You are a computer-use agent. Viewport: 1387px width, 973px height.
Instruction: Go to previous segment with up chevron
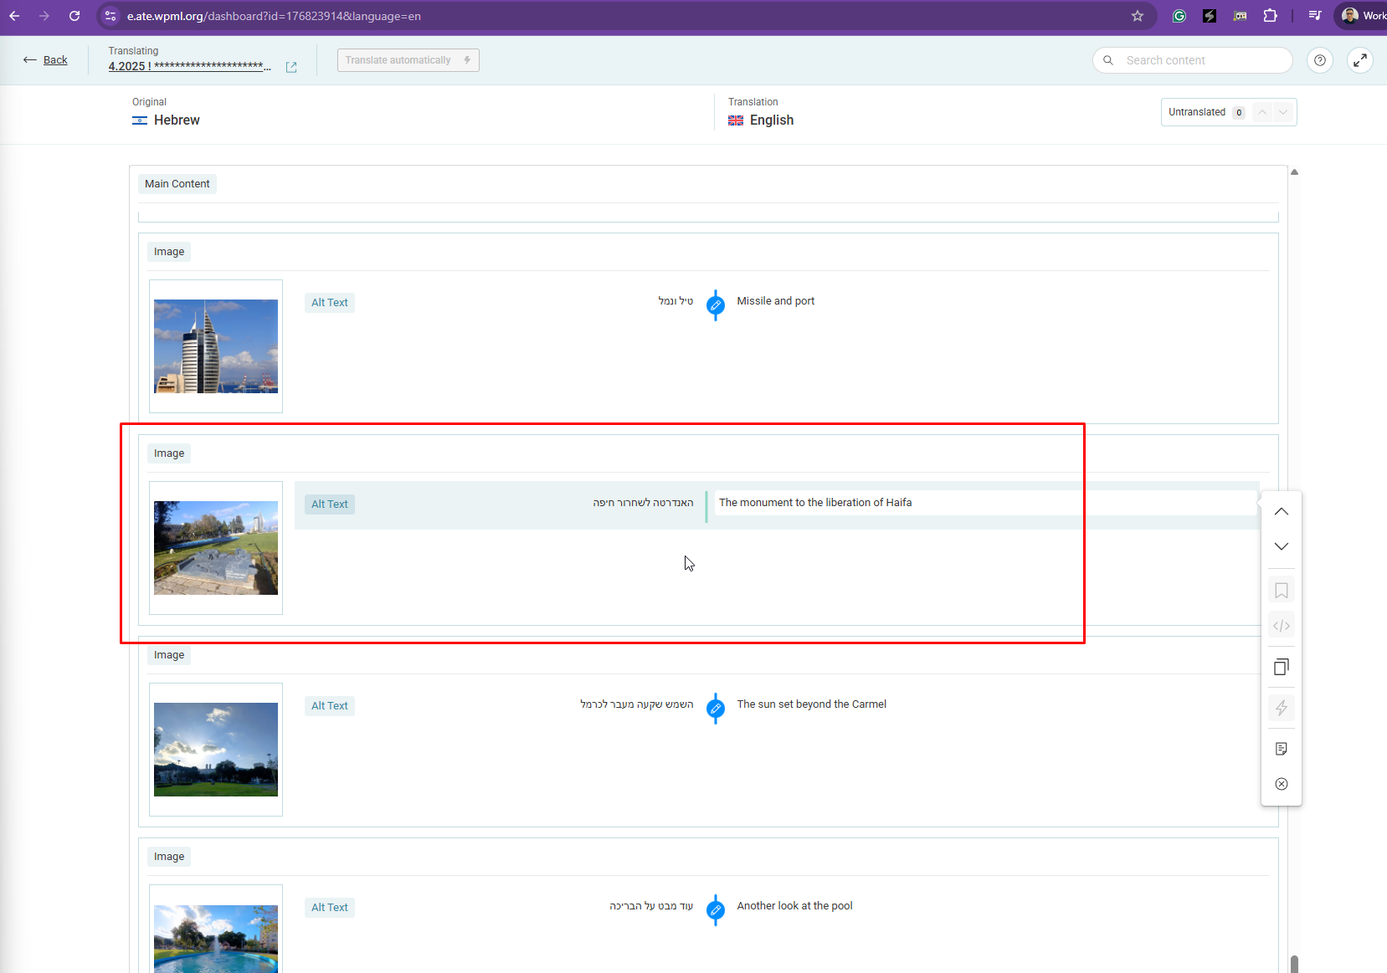coord(1281,511)
